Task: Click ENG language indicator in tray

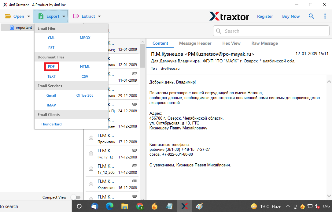Action: click(x=326, y=206)
